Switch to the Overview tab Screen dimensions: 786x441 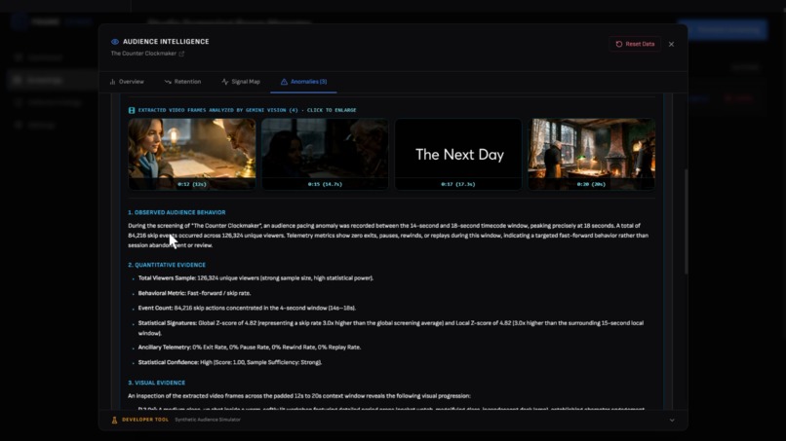click(x=127, y=82)
